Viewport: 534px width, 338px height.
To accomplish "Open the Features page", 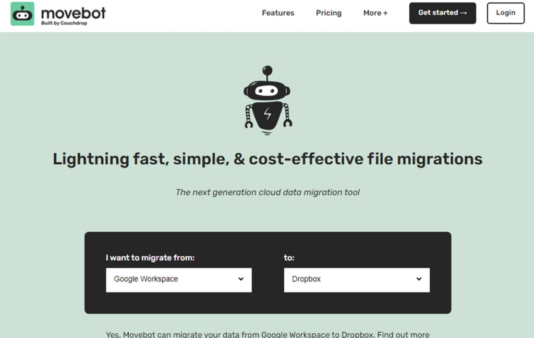I will 278,13.
